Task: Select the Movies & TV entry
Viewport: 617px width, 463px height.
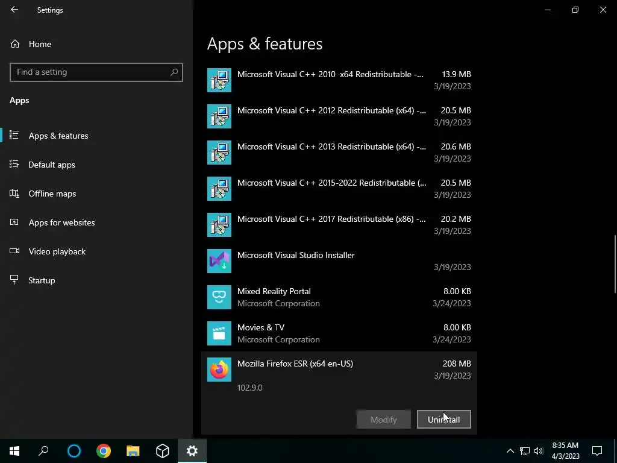Action: click(339, 333)
